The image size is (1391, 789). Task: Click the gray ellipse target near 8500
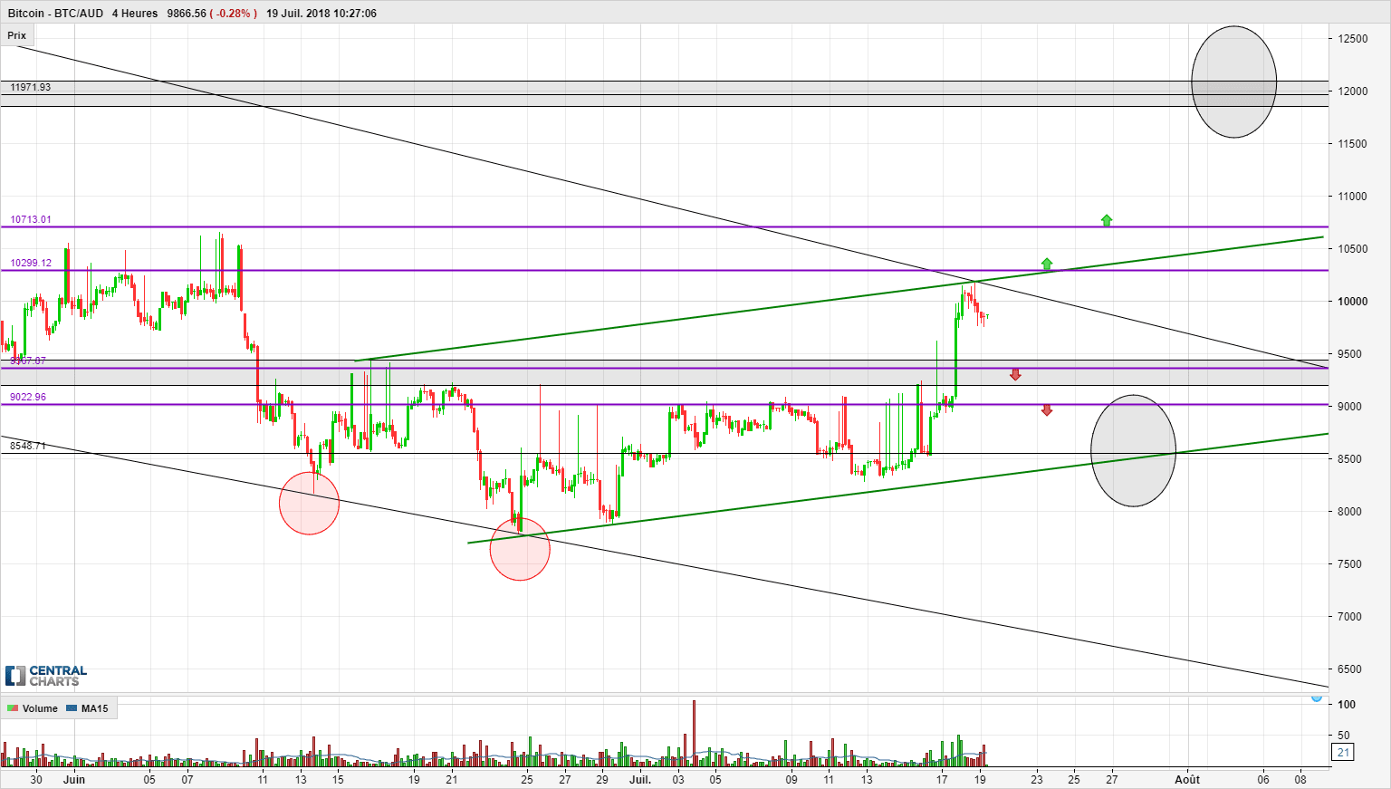coord(1133,450)
